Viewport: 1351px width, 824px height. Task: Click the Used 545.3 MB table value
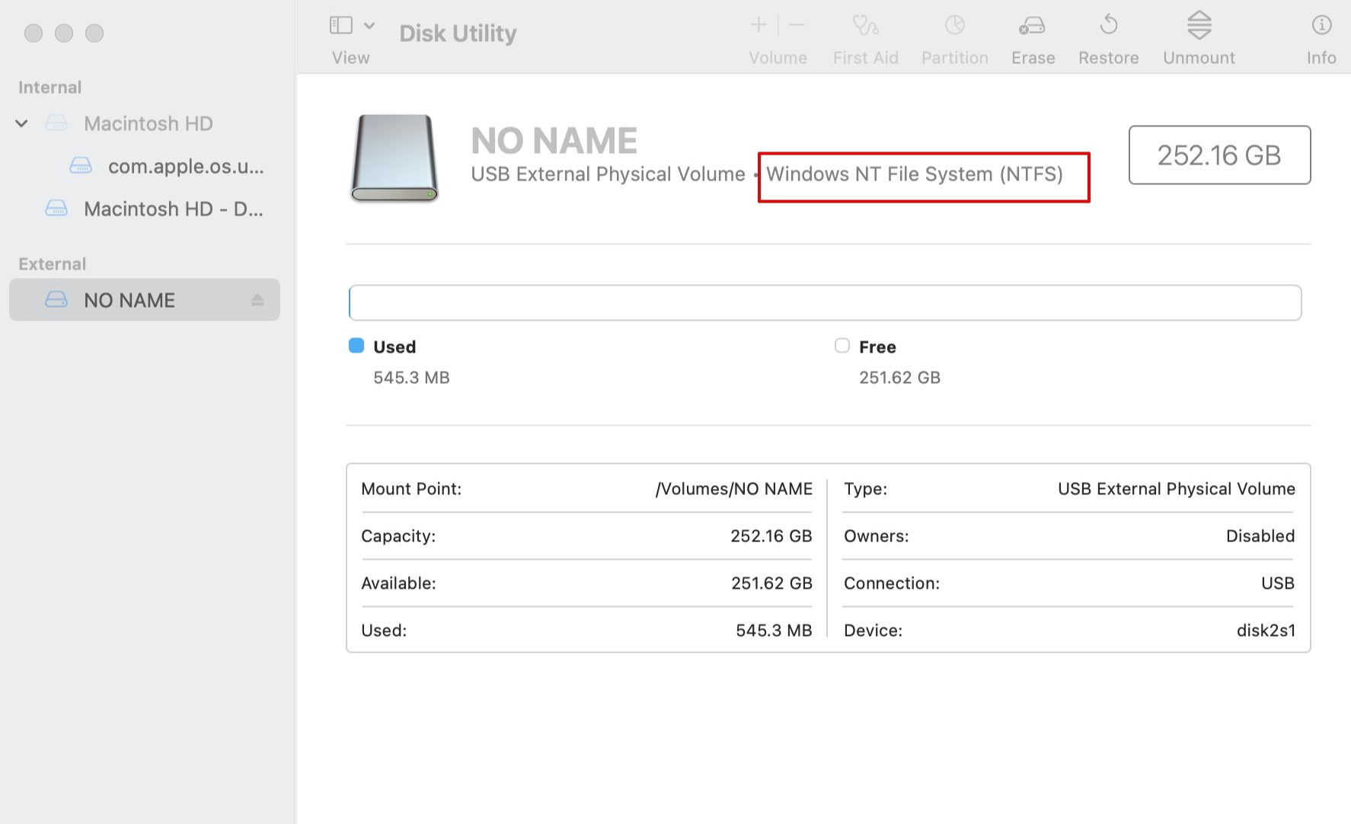(x=774, y=631)
